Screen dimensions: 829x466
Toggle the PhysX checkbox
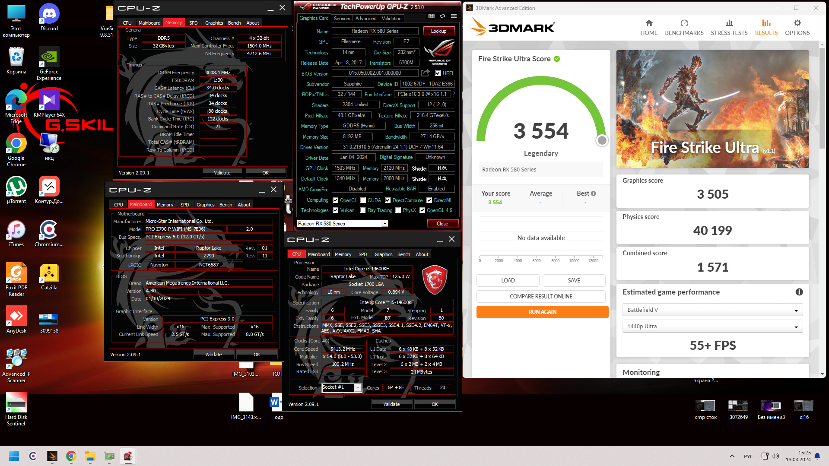[398, 210]
